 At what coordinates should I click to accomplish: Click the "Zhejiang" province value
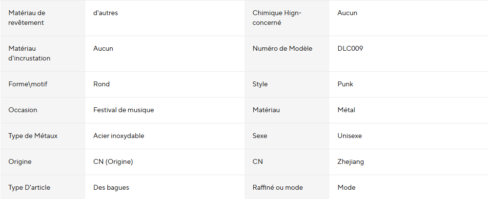point(350,162)
